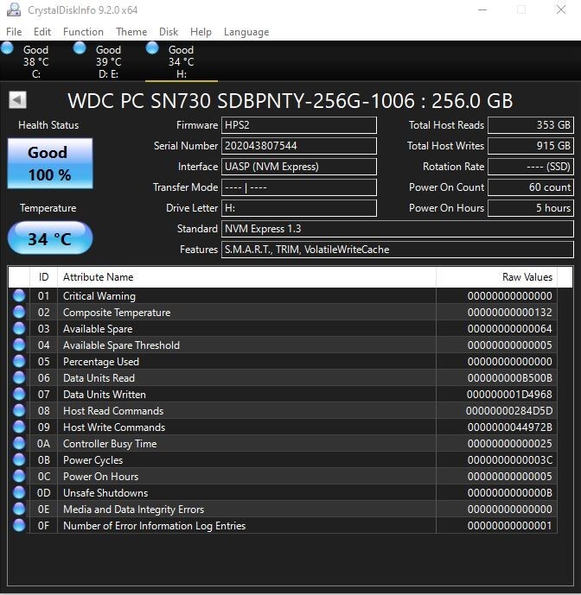This screenshot has width=581, height=595.
Task: Open the Language menu
Action: pos(246,32)
